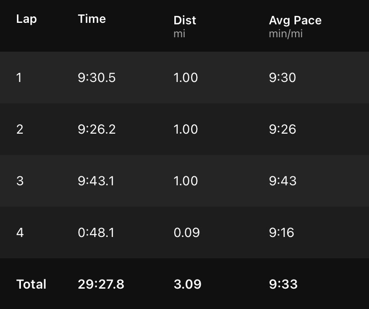
Task: Click the Dist column header
Action: tap(185, 20)
